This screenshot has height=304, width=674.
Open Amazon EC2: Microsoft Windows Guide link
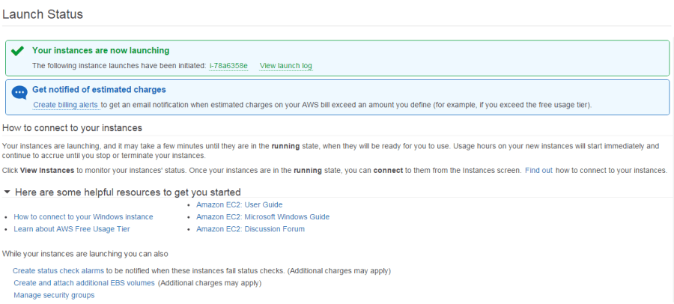(263, 216)
